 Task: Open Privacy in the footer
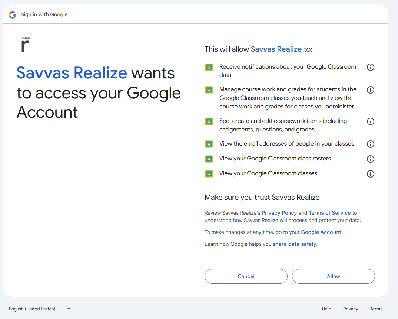[x=350, y=309]
